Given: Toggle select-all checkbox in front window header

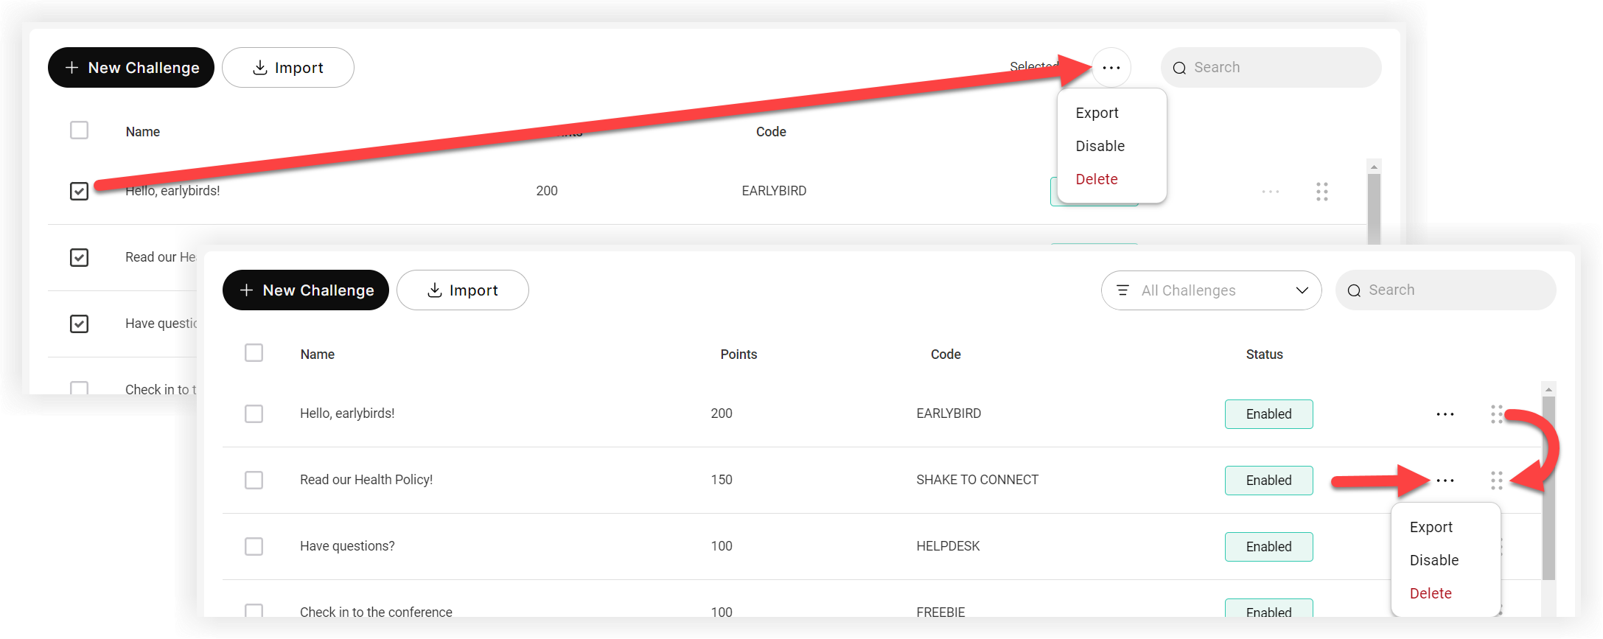Looking at the screenshot, I should 254,353.
